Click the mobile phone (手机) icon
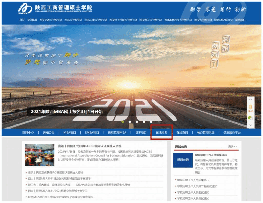Screen dimensions: 263x203 pos(251,109)
